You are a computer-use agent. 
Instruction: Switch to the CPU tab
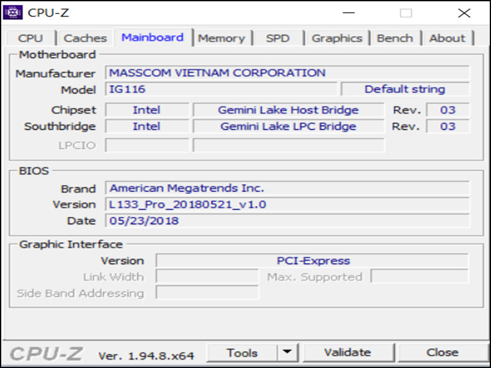point(30,38)
